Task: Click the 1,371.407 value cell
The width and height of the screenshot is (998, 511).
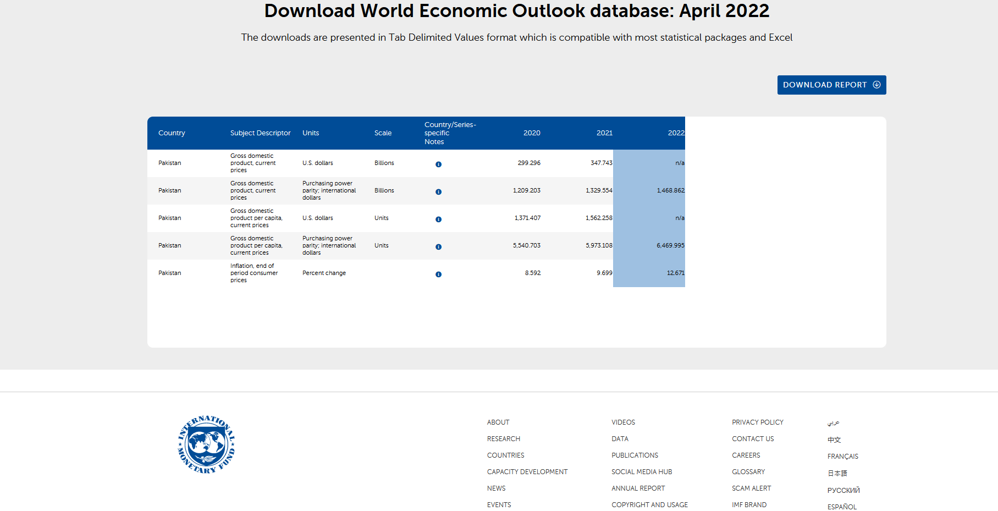Action: [527, 218]
